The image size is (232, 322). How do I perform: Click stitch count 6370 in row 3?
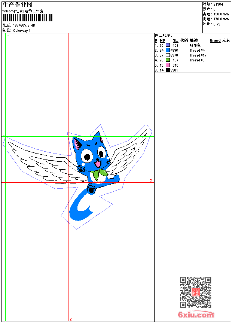[174, 55]
